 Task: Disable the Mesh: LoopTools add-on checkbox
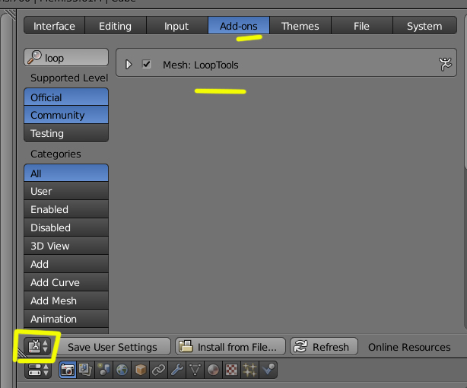146,64
